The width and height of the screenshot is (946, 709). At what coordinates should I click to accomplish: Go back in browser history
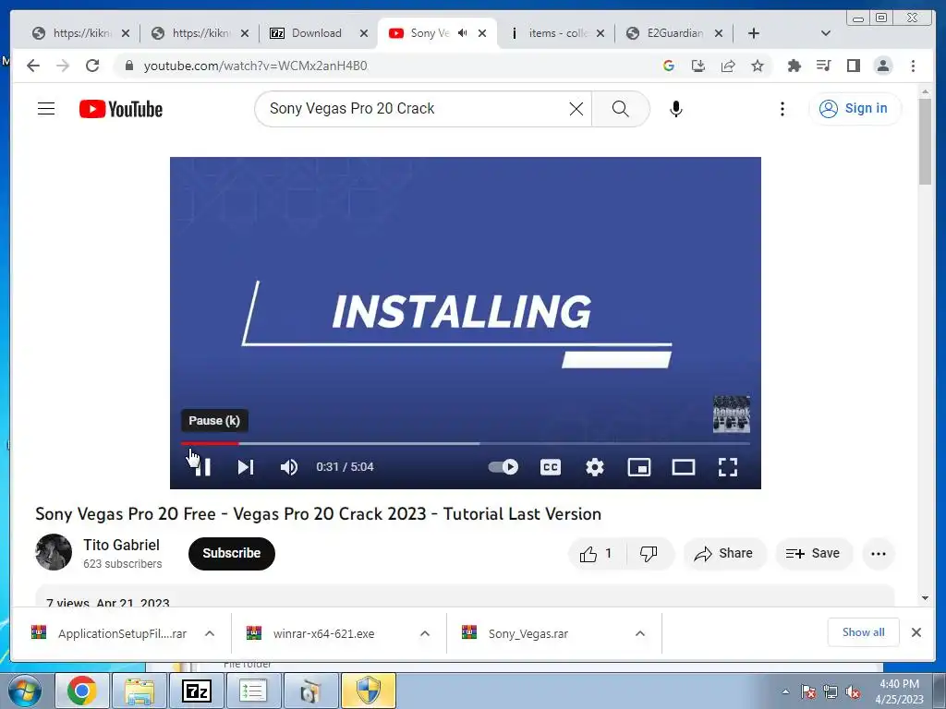pos(33,66)
